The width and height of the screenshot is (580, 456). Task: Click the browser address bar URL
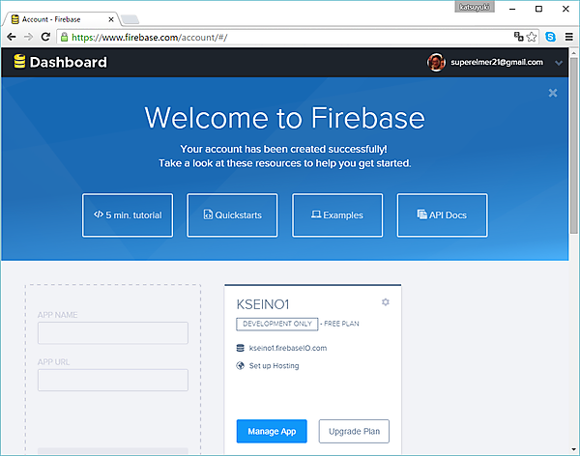[x=150, y=38]
